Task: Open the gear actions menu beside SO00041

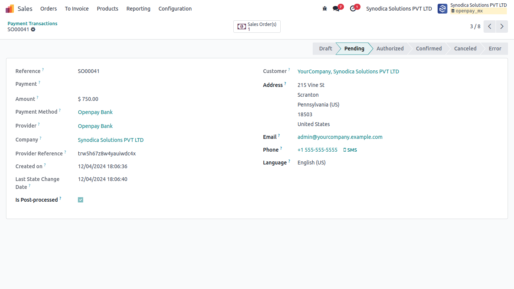Action: pos(33,29)
